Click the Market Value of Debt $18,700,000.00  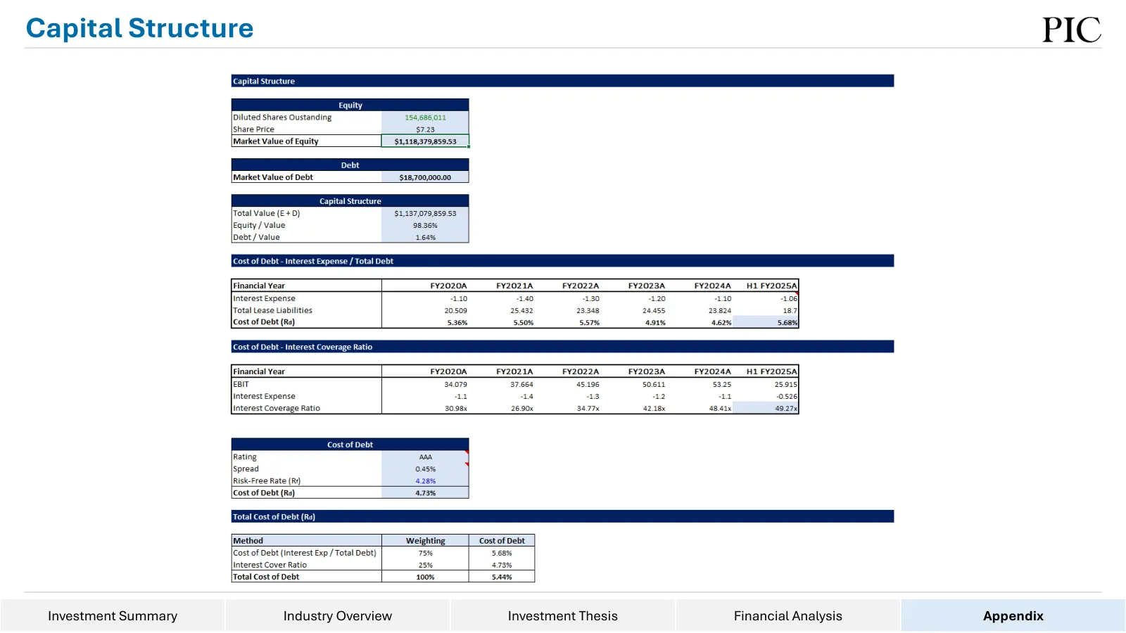[x=425, y=177]
